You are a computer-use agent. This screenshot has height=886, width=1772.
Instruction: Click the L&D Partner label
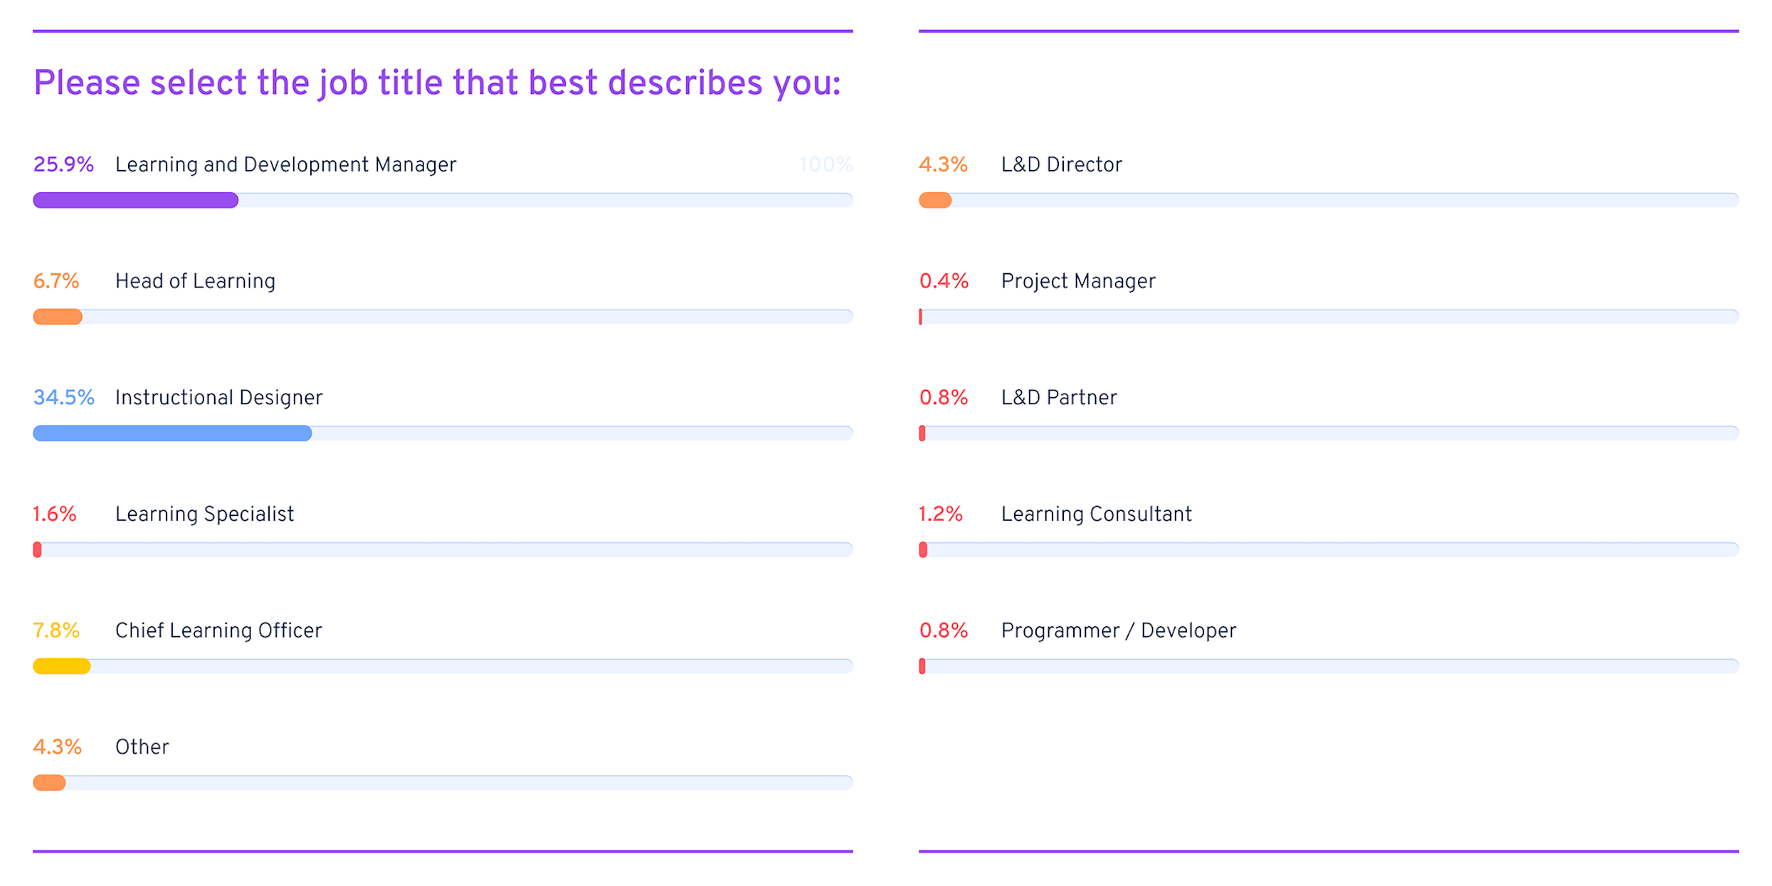(x=1059, y=397)
